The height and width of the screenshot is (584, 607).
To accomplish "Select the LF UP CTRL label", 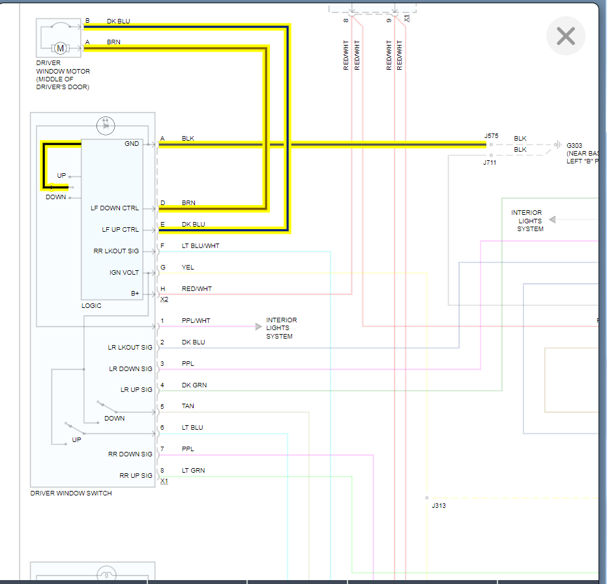I will pyautogui.click(x=121, y=230).
